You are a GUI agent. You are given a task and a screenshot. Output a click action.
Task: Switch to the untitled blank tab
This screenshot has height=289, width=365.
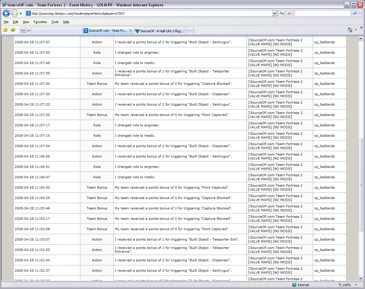(x=57, y=31)
